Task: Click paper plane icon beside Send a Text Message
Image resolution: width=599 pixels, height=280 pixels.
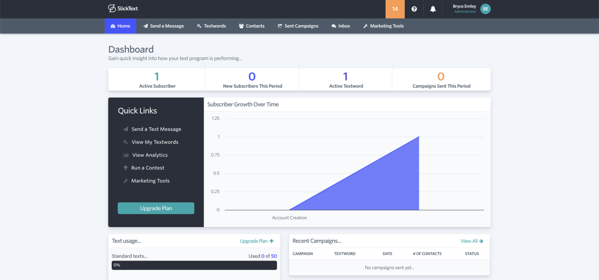Action: pos(126,129)
